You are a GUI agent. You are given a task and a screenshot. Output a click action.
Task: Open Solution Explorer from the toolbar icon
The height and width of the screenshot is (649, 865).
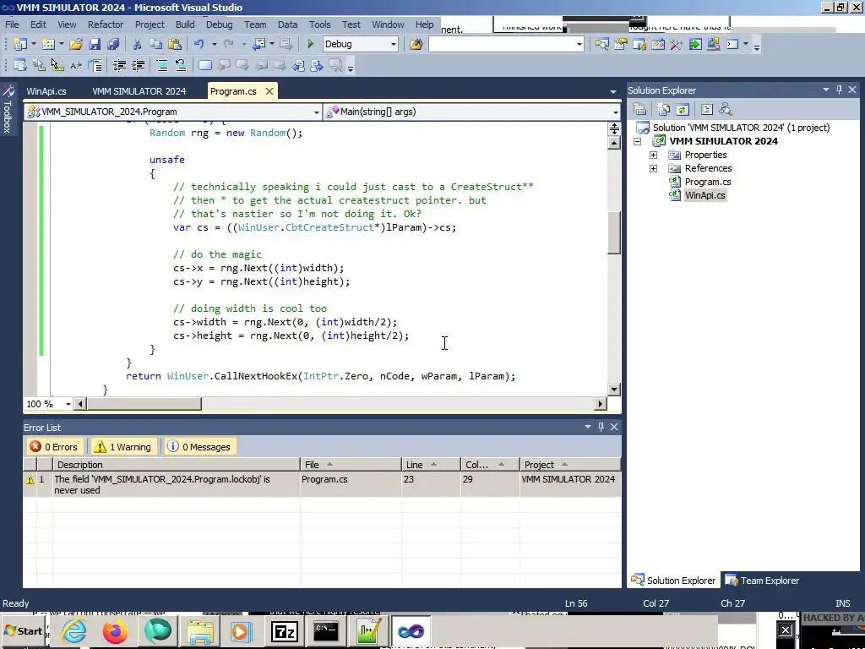(601, 44)
